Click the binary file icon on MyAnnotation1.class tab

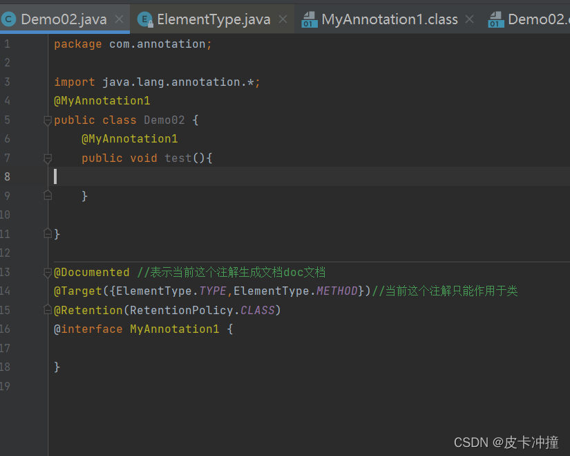310,19
